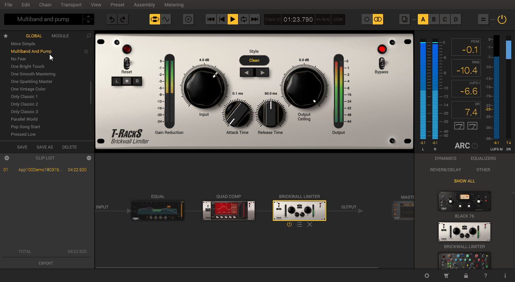Viewport: 515px width, 282px height.
Task: Click the undo arrow icon
Action: (x=112, y=19)
